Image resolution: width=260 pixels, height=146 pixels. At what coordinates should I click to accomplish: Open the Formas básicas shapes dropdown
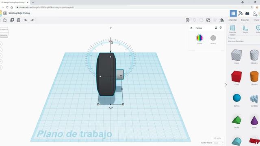coord(236,41)
